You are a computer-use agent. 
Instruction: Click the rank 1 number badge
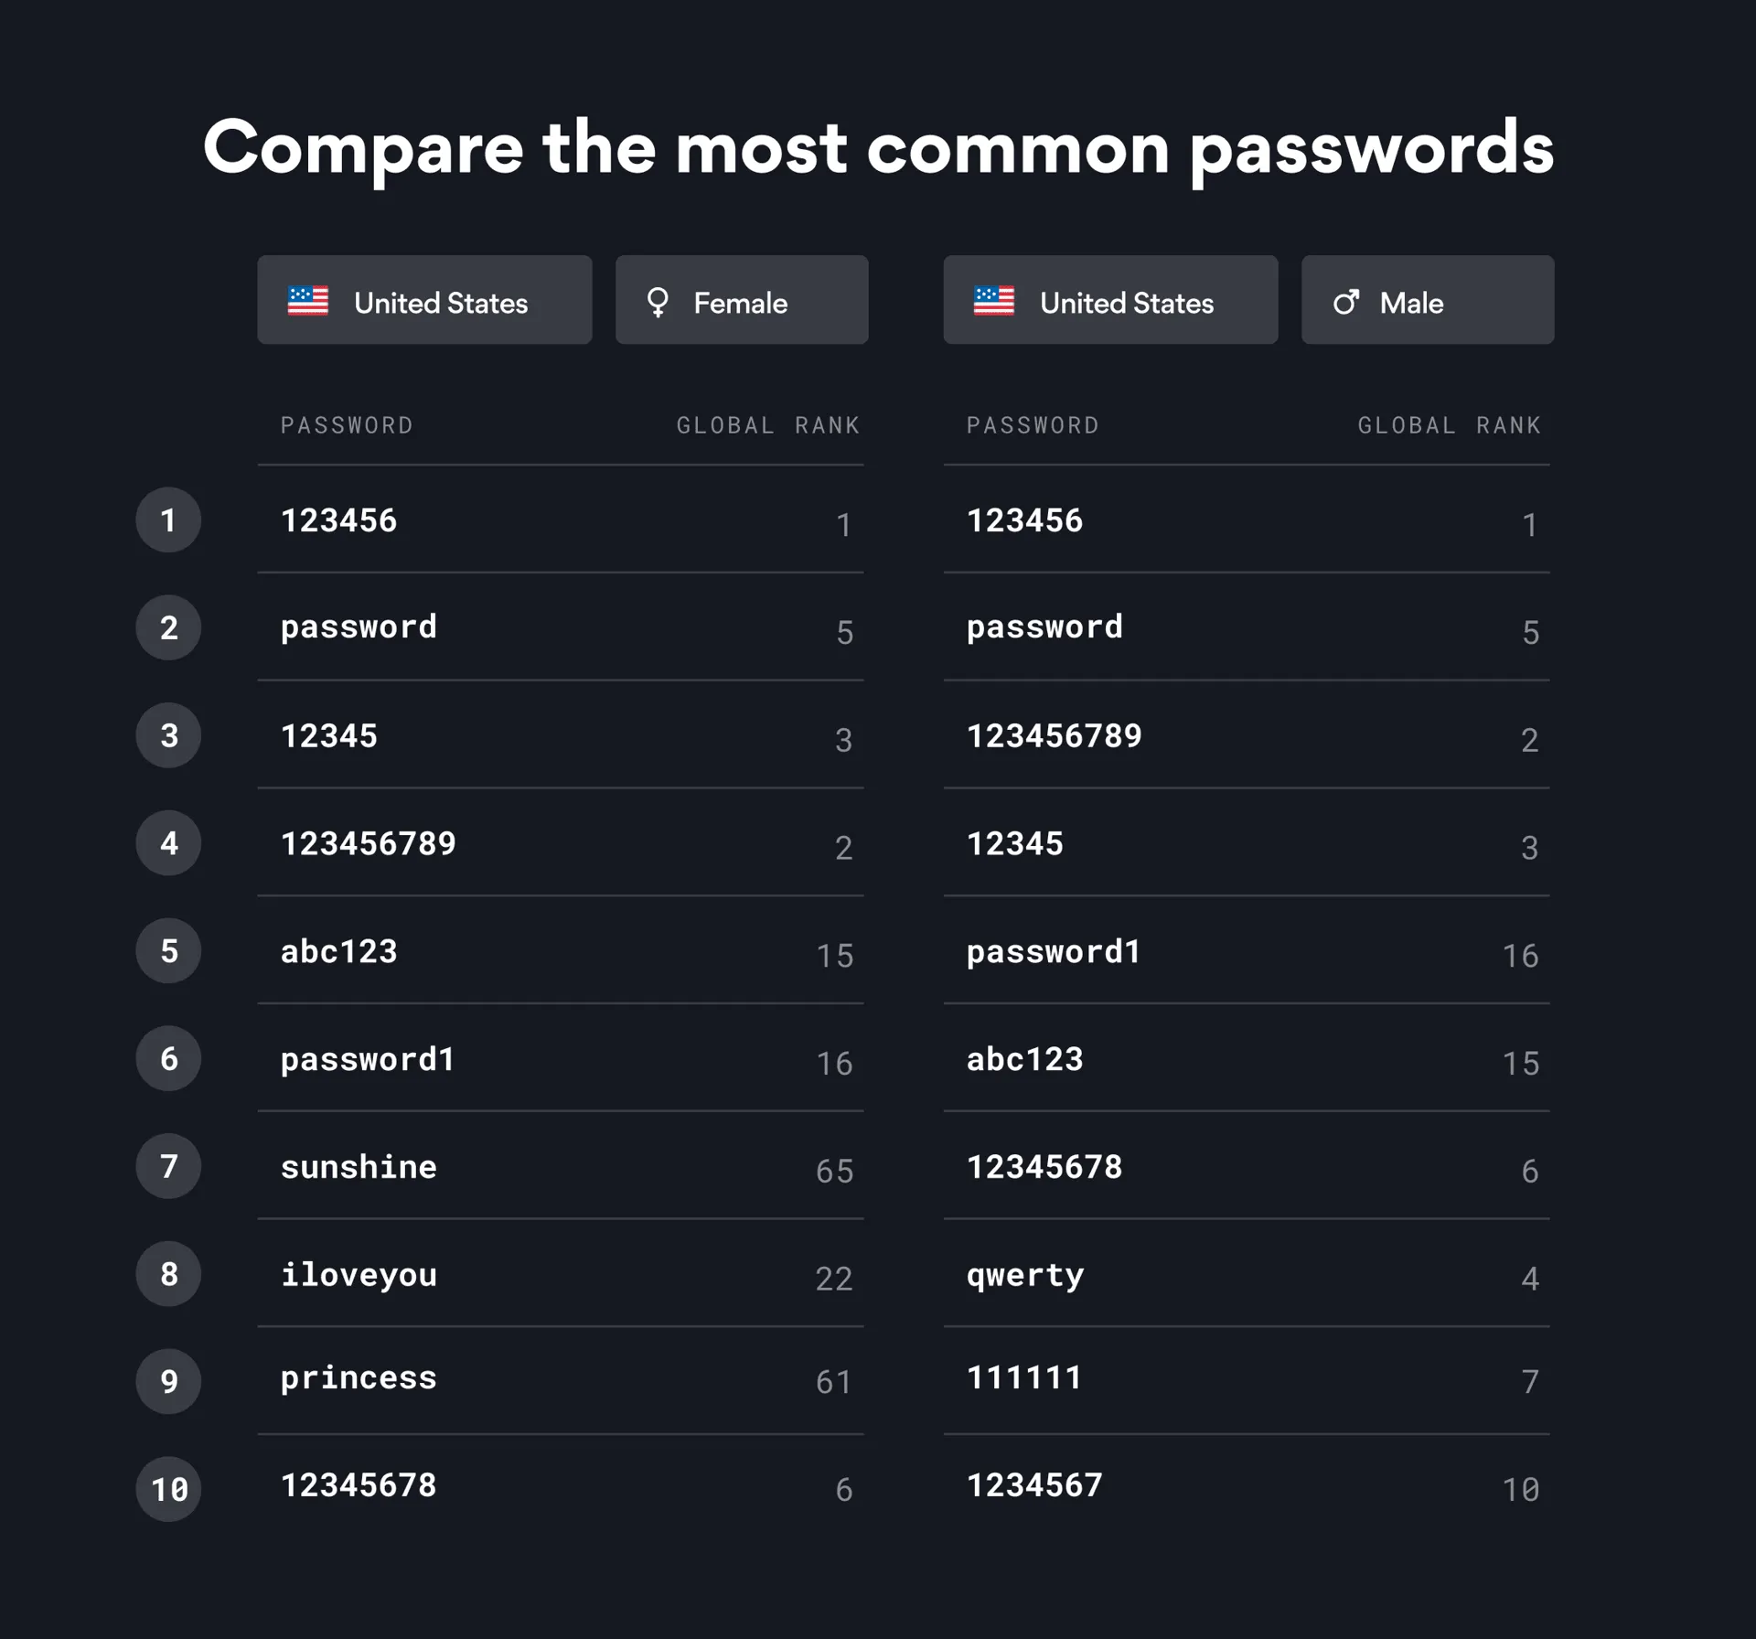pyautogui.click(x=168, y=520)
